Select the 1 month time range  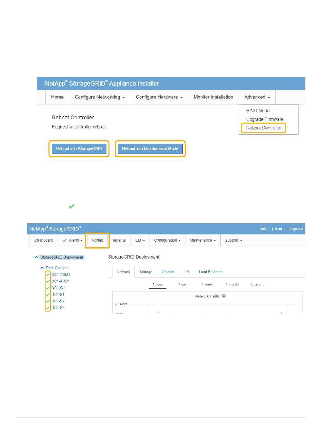[x=232, y=284]
